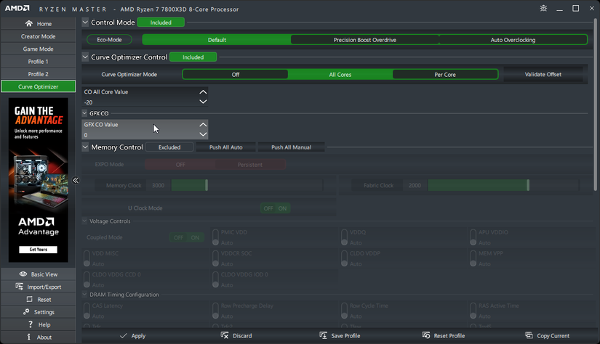Select Auto Overclocking mode
The image size is (600, 344).
click(x=513, y=40)
